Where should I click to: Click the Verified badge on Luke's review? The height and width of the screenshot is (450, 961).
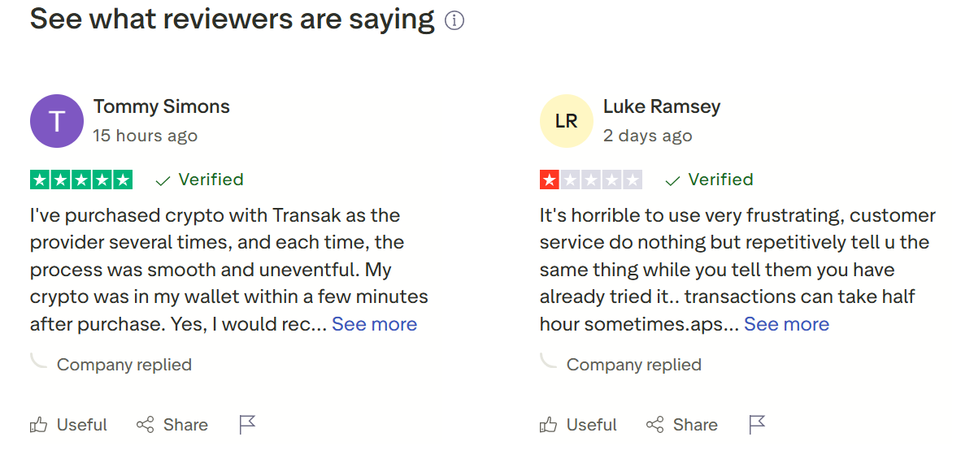click(710, 180)
